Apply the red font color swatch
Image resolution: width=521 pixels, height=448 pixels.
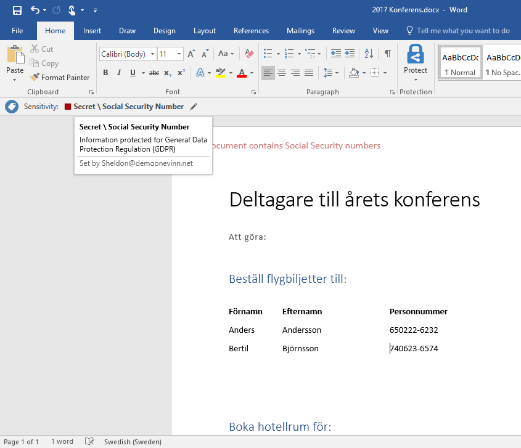pos(241,73)
